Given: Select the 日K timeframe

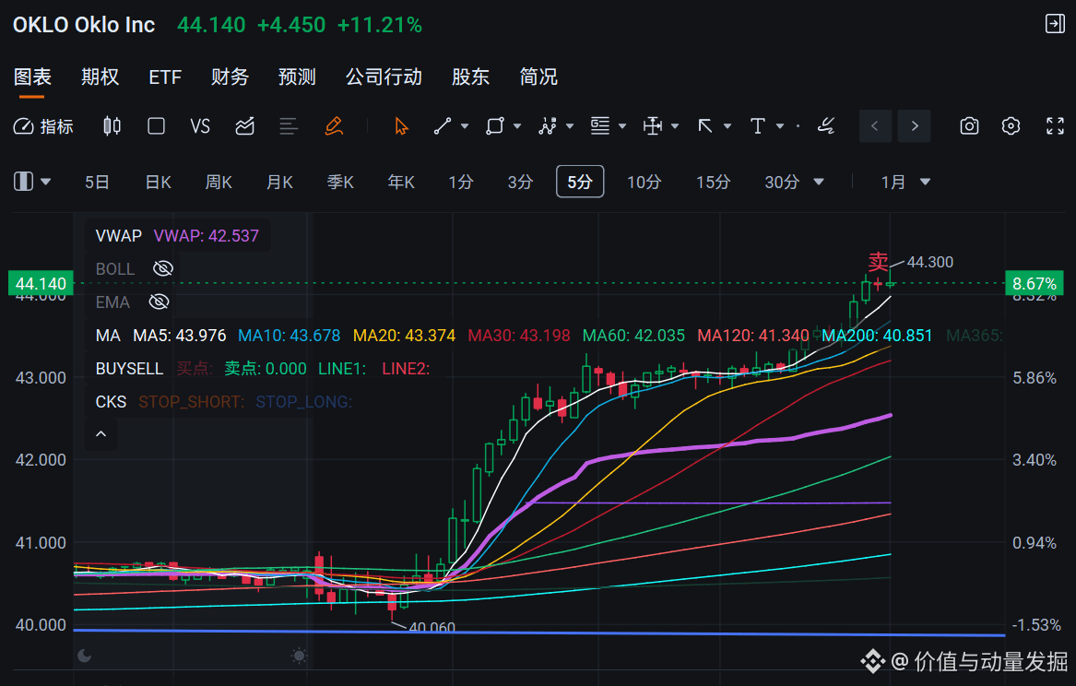Looking at the screenshot, I should (159, 182).
